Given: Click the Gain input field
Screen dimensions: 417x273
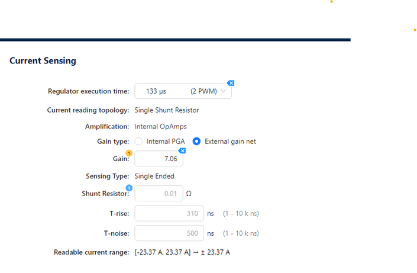Looking at the screenshot, I should [159, 159].
